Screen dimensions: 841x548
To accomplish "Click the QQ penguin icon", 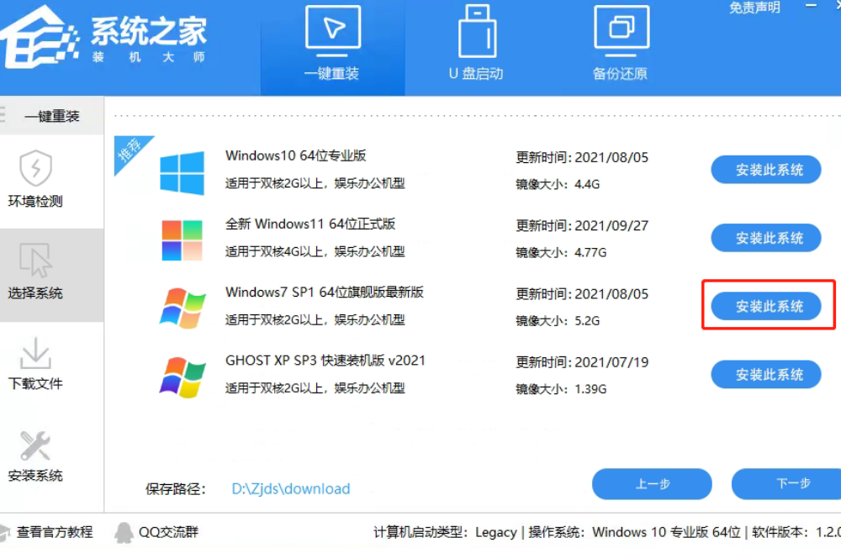I will click(x=124, y=532).
